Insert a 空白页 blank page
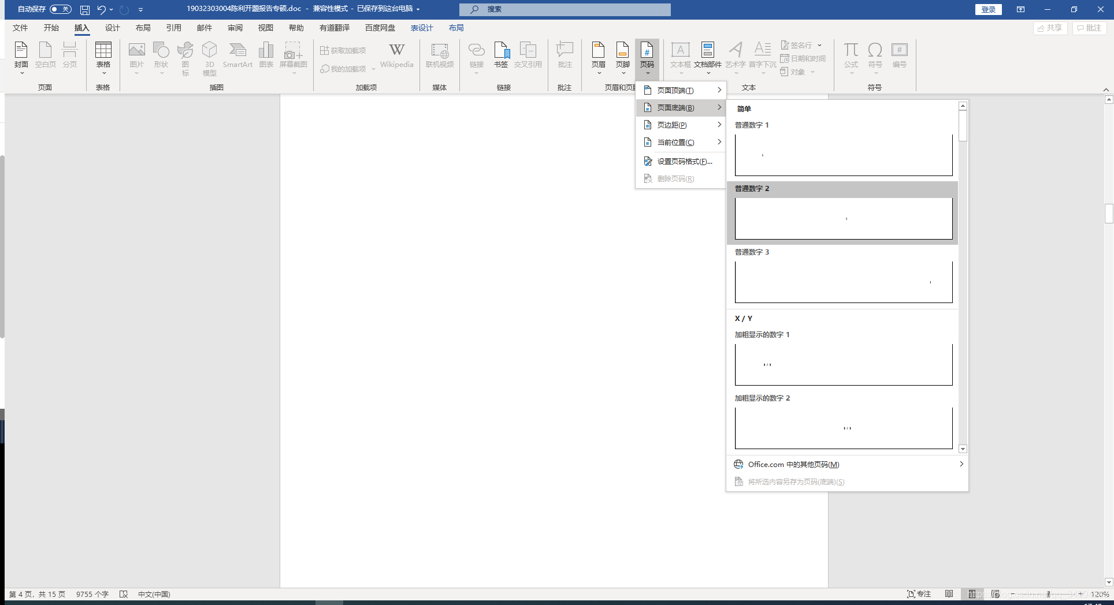1114x605 pixels. click(x=46, y=55)
